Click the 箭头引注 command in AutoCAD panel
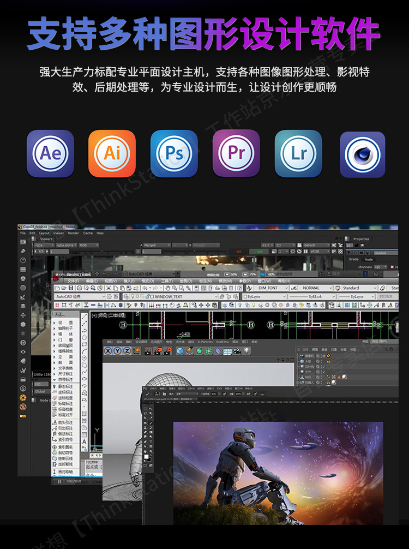Screen dimensions: 409x549 pyautogui.click(x=65, y=422)
